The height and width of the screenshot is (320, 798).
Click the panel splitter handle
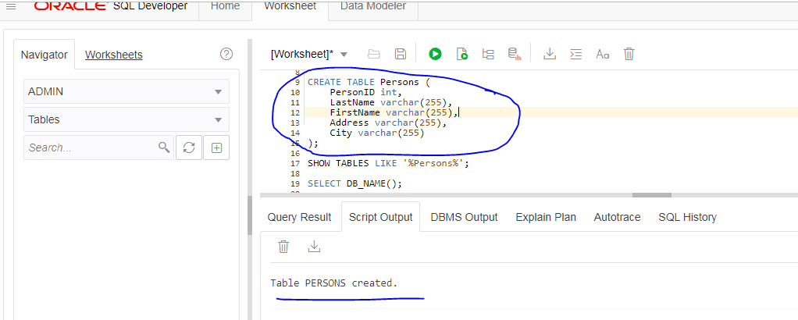click(x=249, y=215)
